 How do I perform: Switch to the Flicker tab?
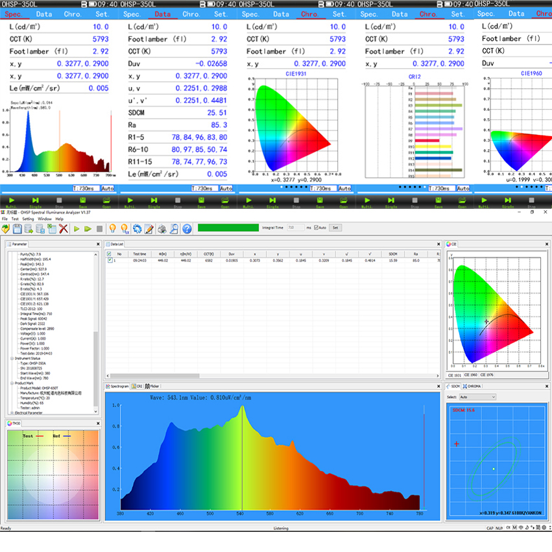154,386
